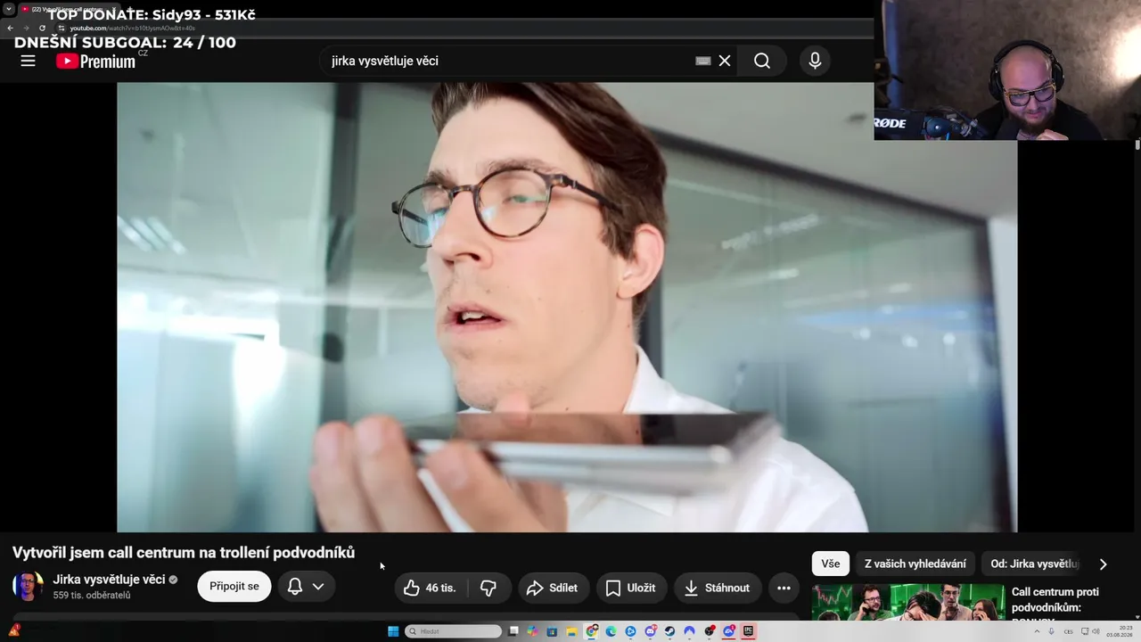Open more actions three-dot menu
1141x642 pixels.
[x=784, y=588]
